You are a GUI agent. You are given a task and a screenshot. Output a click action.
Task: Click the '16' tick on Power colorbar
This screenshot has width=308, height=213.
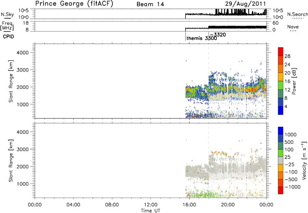tap(287, 82)
